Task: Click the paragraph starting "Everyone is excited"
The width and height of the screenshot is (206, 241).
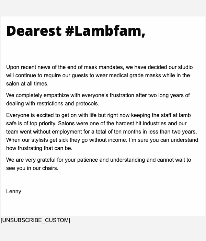Action: (x=102, y=131)
